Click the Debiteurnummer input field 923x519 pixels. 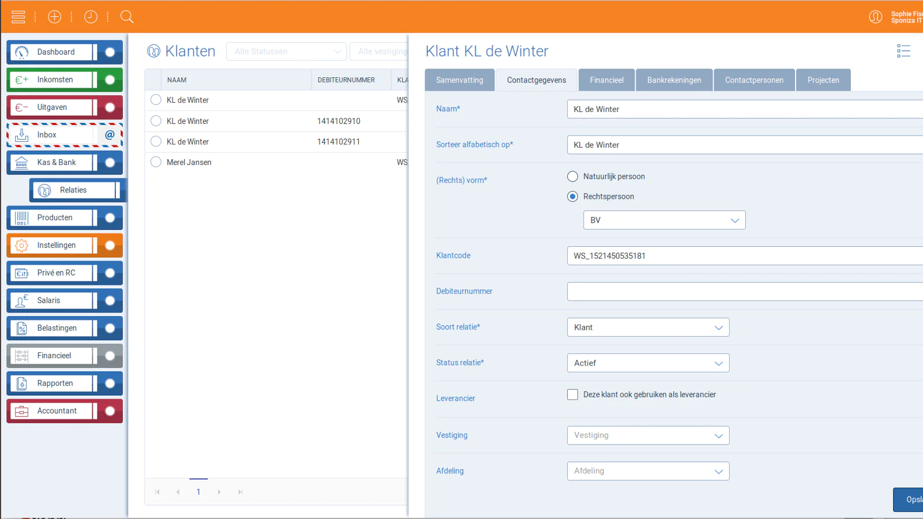[x=744, y=292]
